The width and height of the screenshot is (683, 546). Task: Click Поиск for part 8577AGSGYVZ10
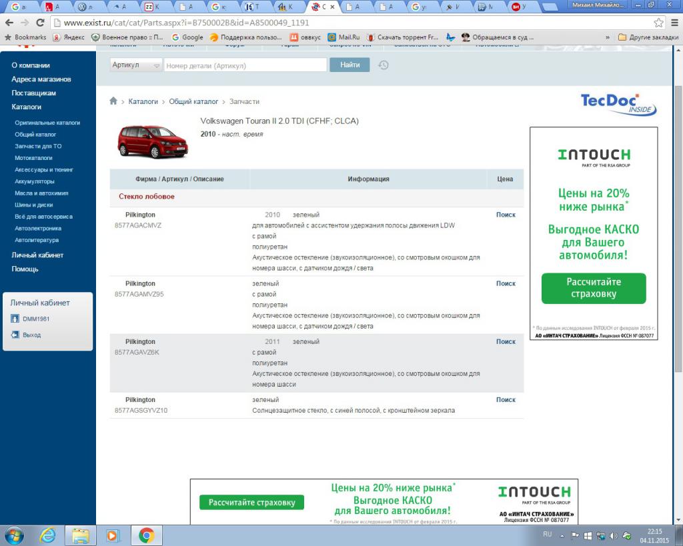coord(506,400)
